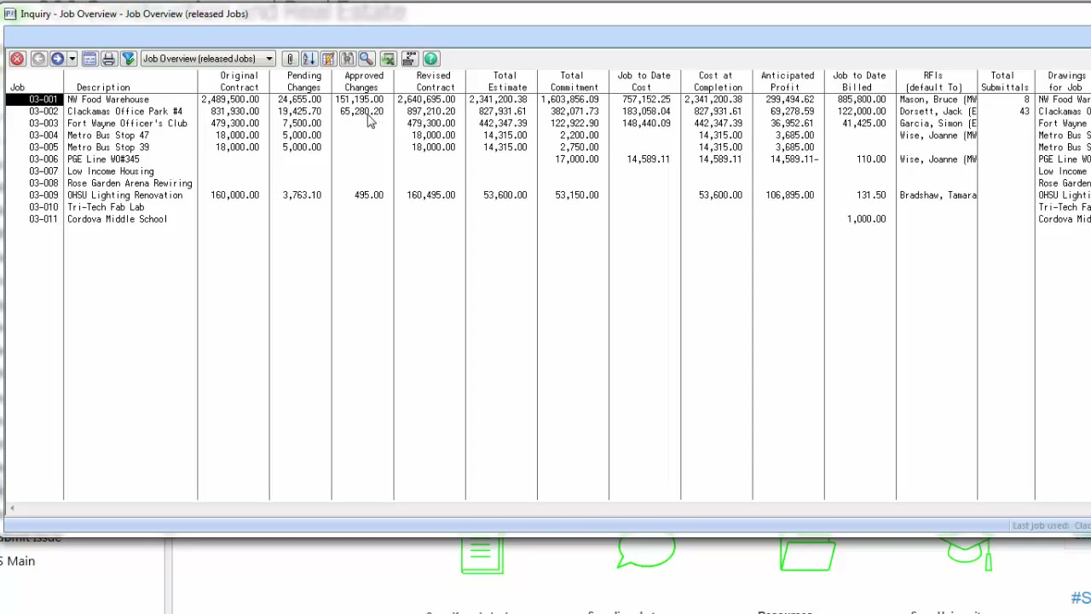This screenshot has width=1091, height=614.
Task: Print the inquiry with printer icon
Action: [108, 59]
